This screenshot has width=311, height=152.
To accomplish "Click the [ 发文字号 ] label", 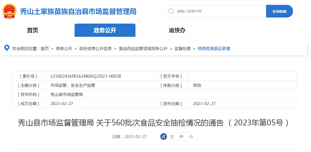I will [171, 76].
